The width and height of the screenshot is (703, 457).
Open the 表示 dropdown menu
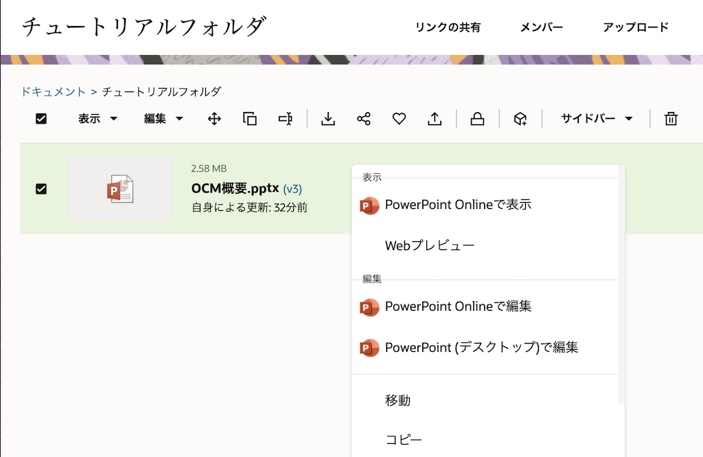(x=97, y=118)
